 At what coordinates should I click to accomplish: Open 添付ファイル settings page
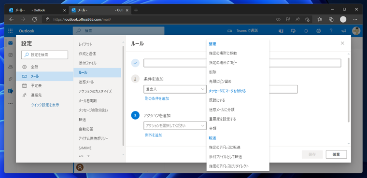(x=97, y=63)
